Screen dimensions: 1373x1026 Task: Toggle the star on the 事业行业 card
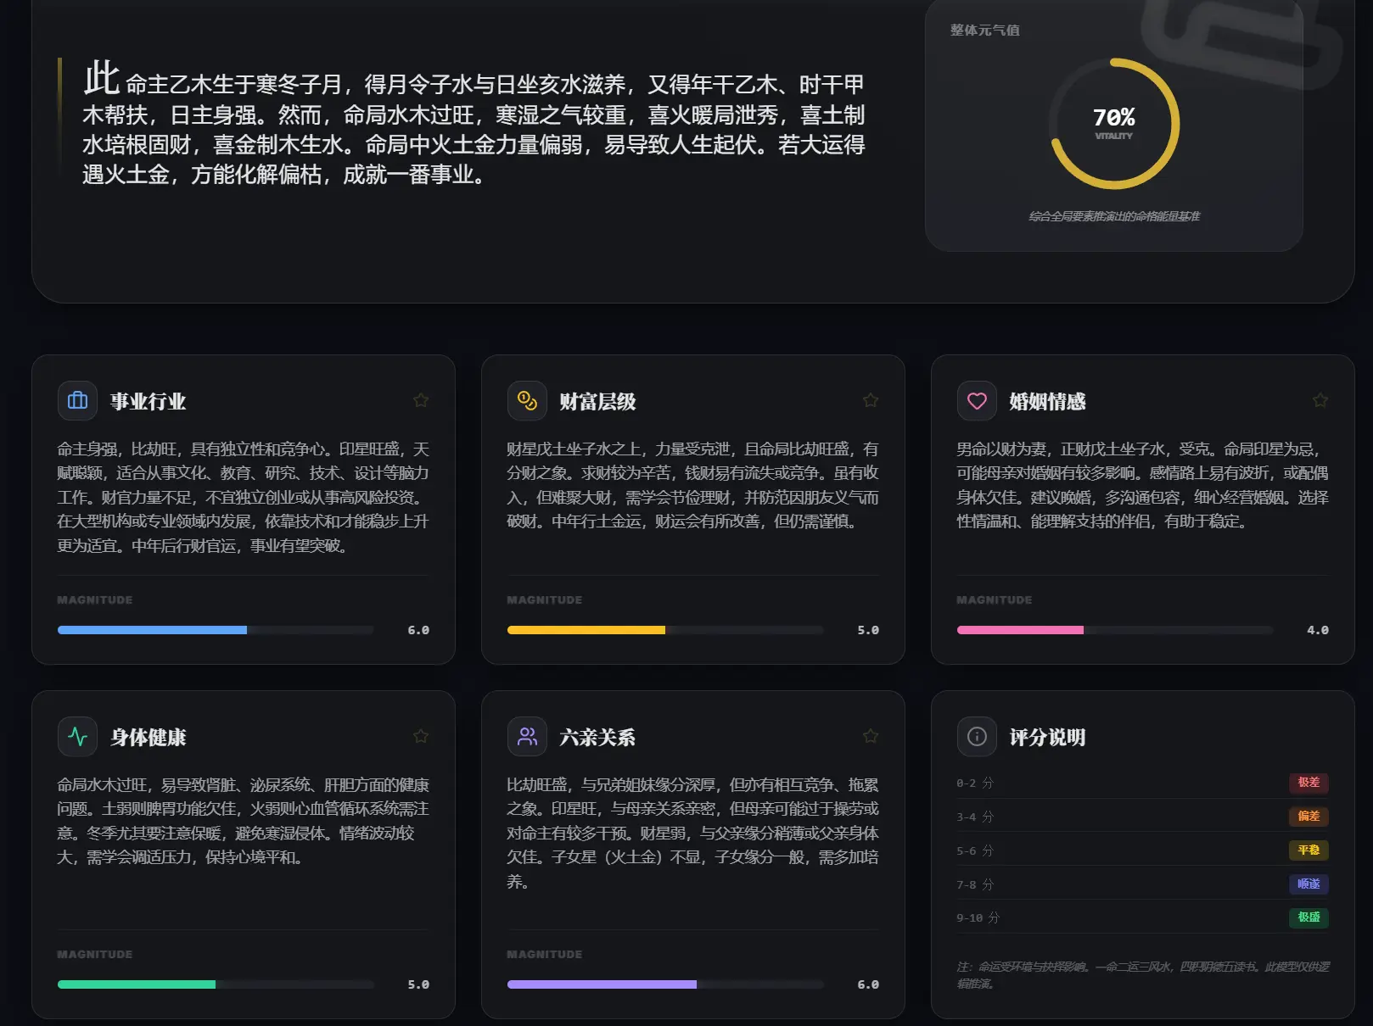(x=421, y=400)
